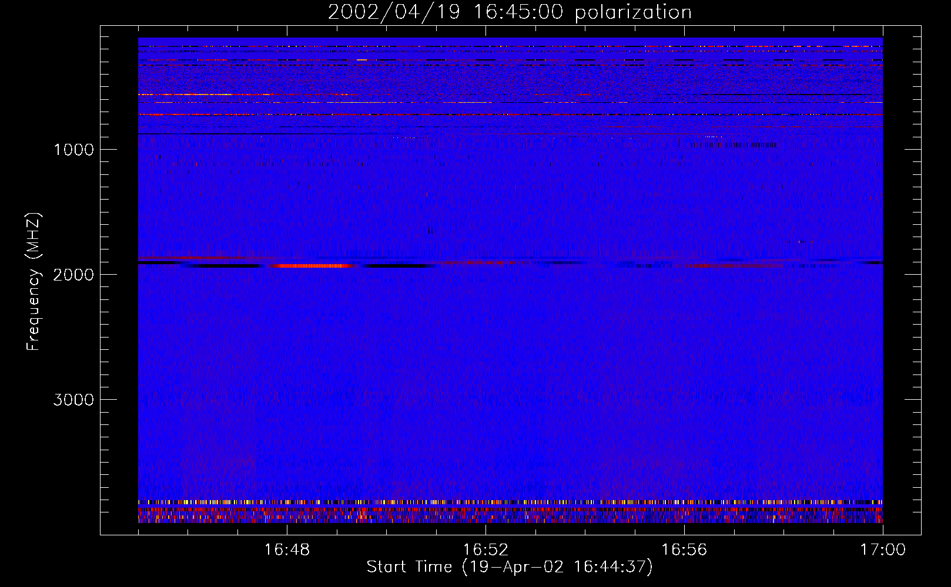Click the bright red emission band near 2000 MHz

(x=313, y=266)
